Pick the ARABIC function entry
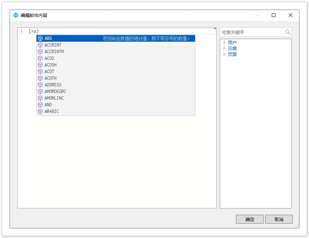The width and height of the screenshot is (309, 238). pos(116,111)
